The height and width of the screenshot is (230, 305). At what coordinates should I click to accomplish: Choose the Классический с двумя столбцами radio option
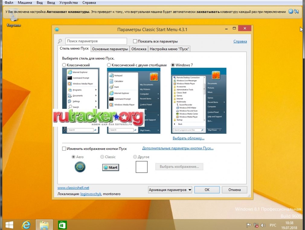pos(109,65)
